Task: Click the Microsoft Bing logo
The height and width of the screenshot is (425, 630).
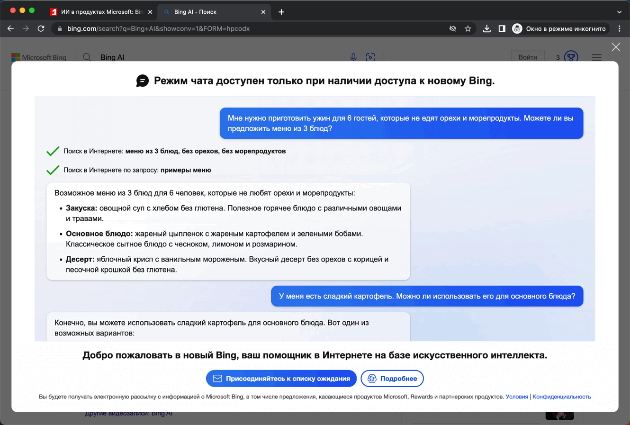Action: [39, 57]
